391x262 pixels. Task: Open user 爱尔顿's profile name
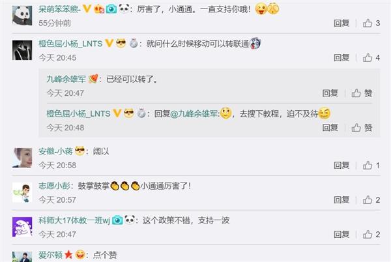(51, 255)
